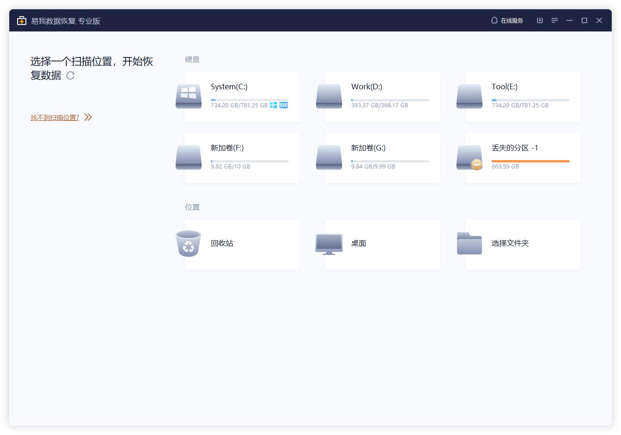Open the Recycle Bin scan location icon
Screen dimensions: 621x435
[188, 243]
